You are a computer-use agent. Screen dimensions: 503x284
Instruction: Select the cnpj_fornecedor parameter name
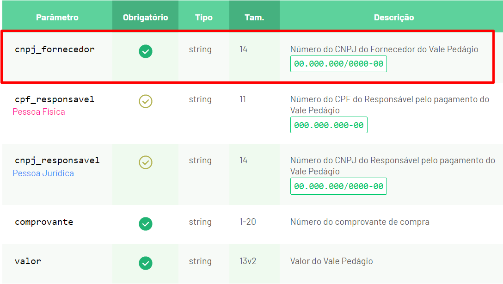[55, 49]
